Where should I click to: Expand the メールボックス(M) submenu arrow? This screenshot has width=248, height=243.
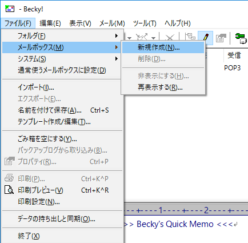tap(117, 47)
